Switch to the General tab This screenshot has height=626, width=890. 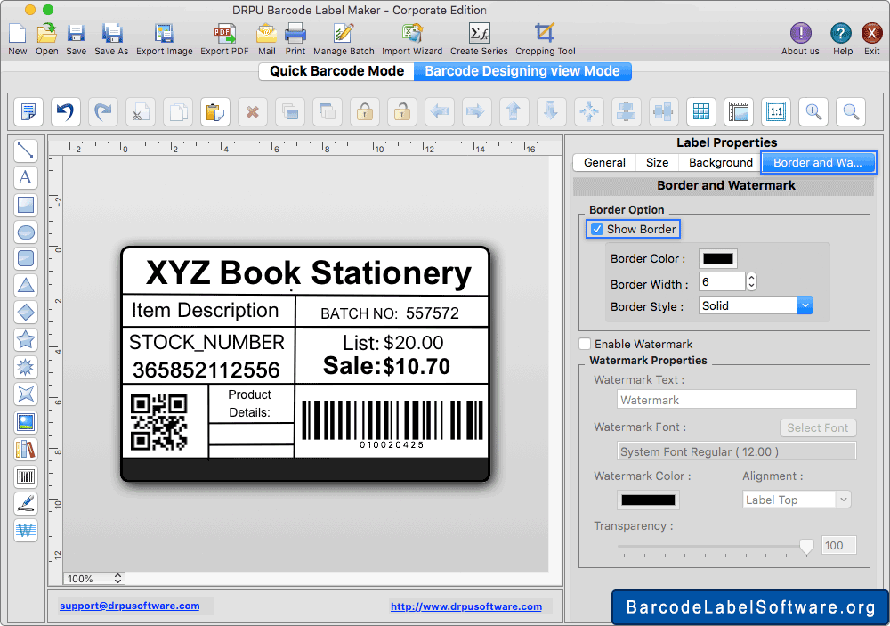[604, 162]
